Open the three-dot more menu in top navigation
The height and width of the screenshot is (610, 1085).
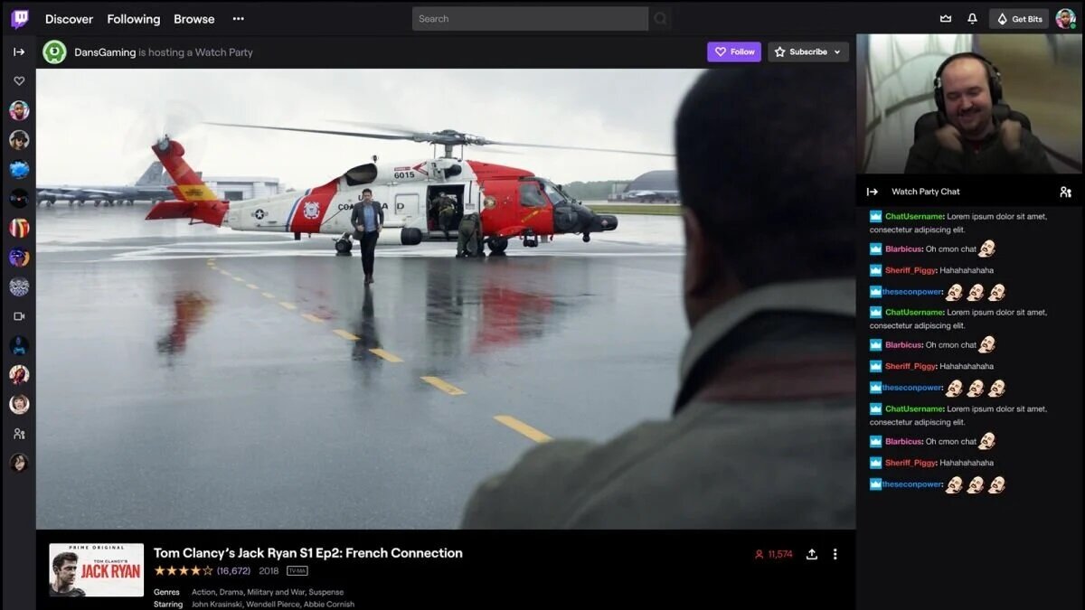238,19
